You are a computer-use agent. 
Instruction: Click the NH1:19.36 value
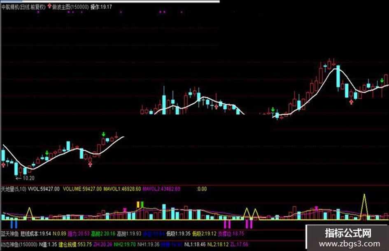pyautogui.click(x=148, y=244)
